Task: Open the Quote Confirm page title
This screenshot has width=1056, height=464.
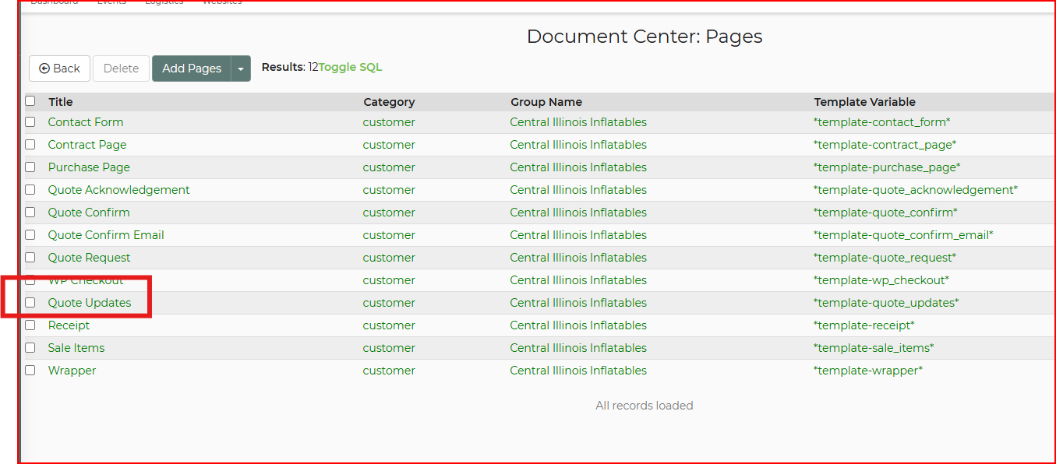Action: click(x=89, y=213)
